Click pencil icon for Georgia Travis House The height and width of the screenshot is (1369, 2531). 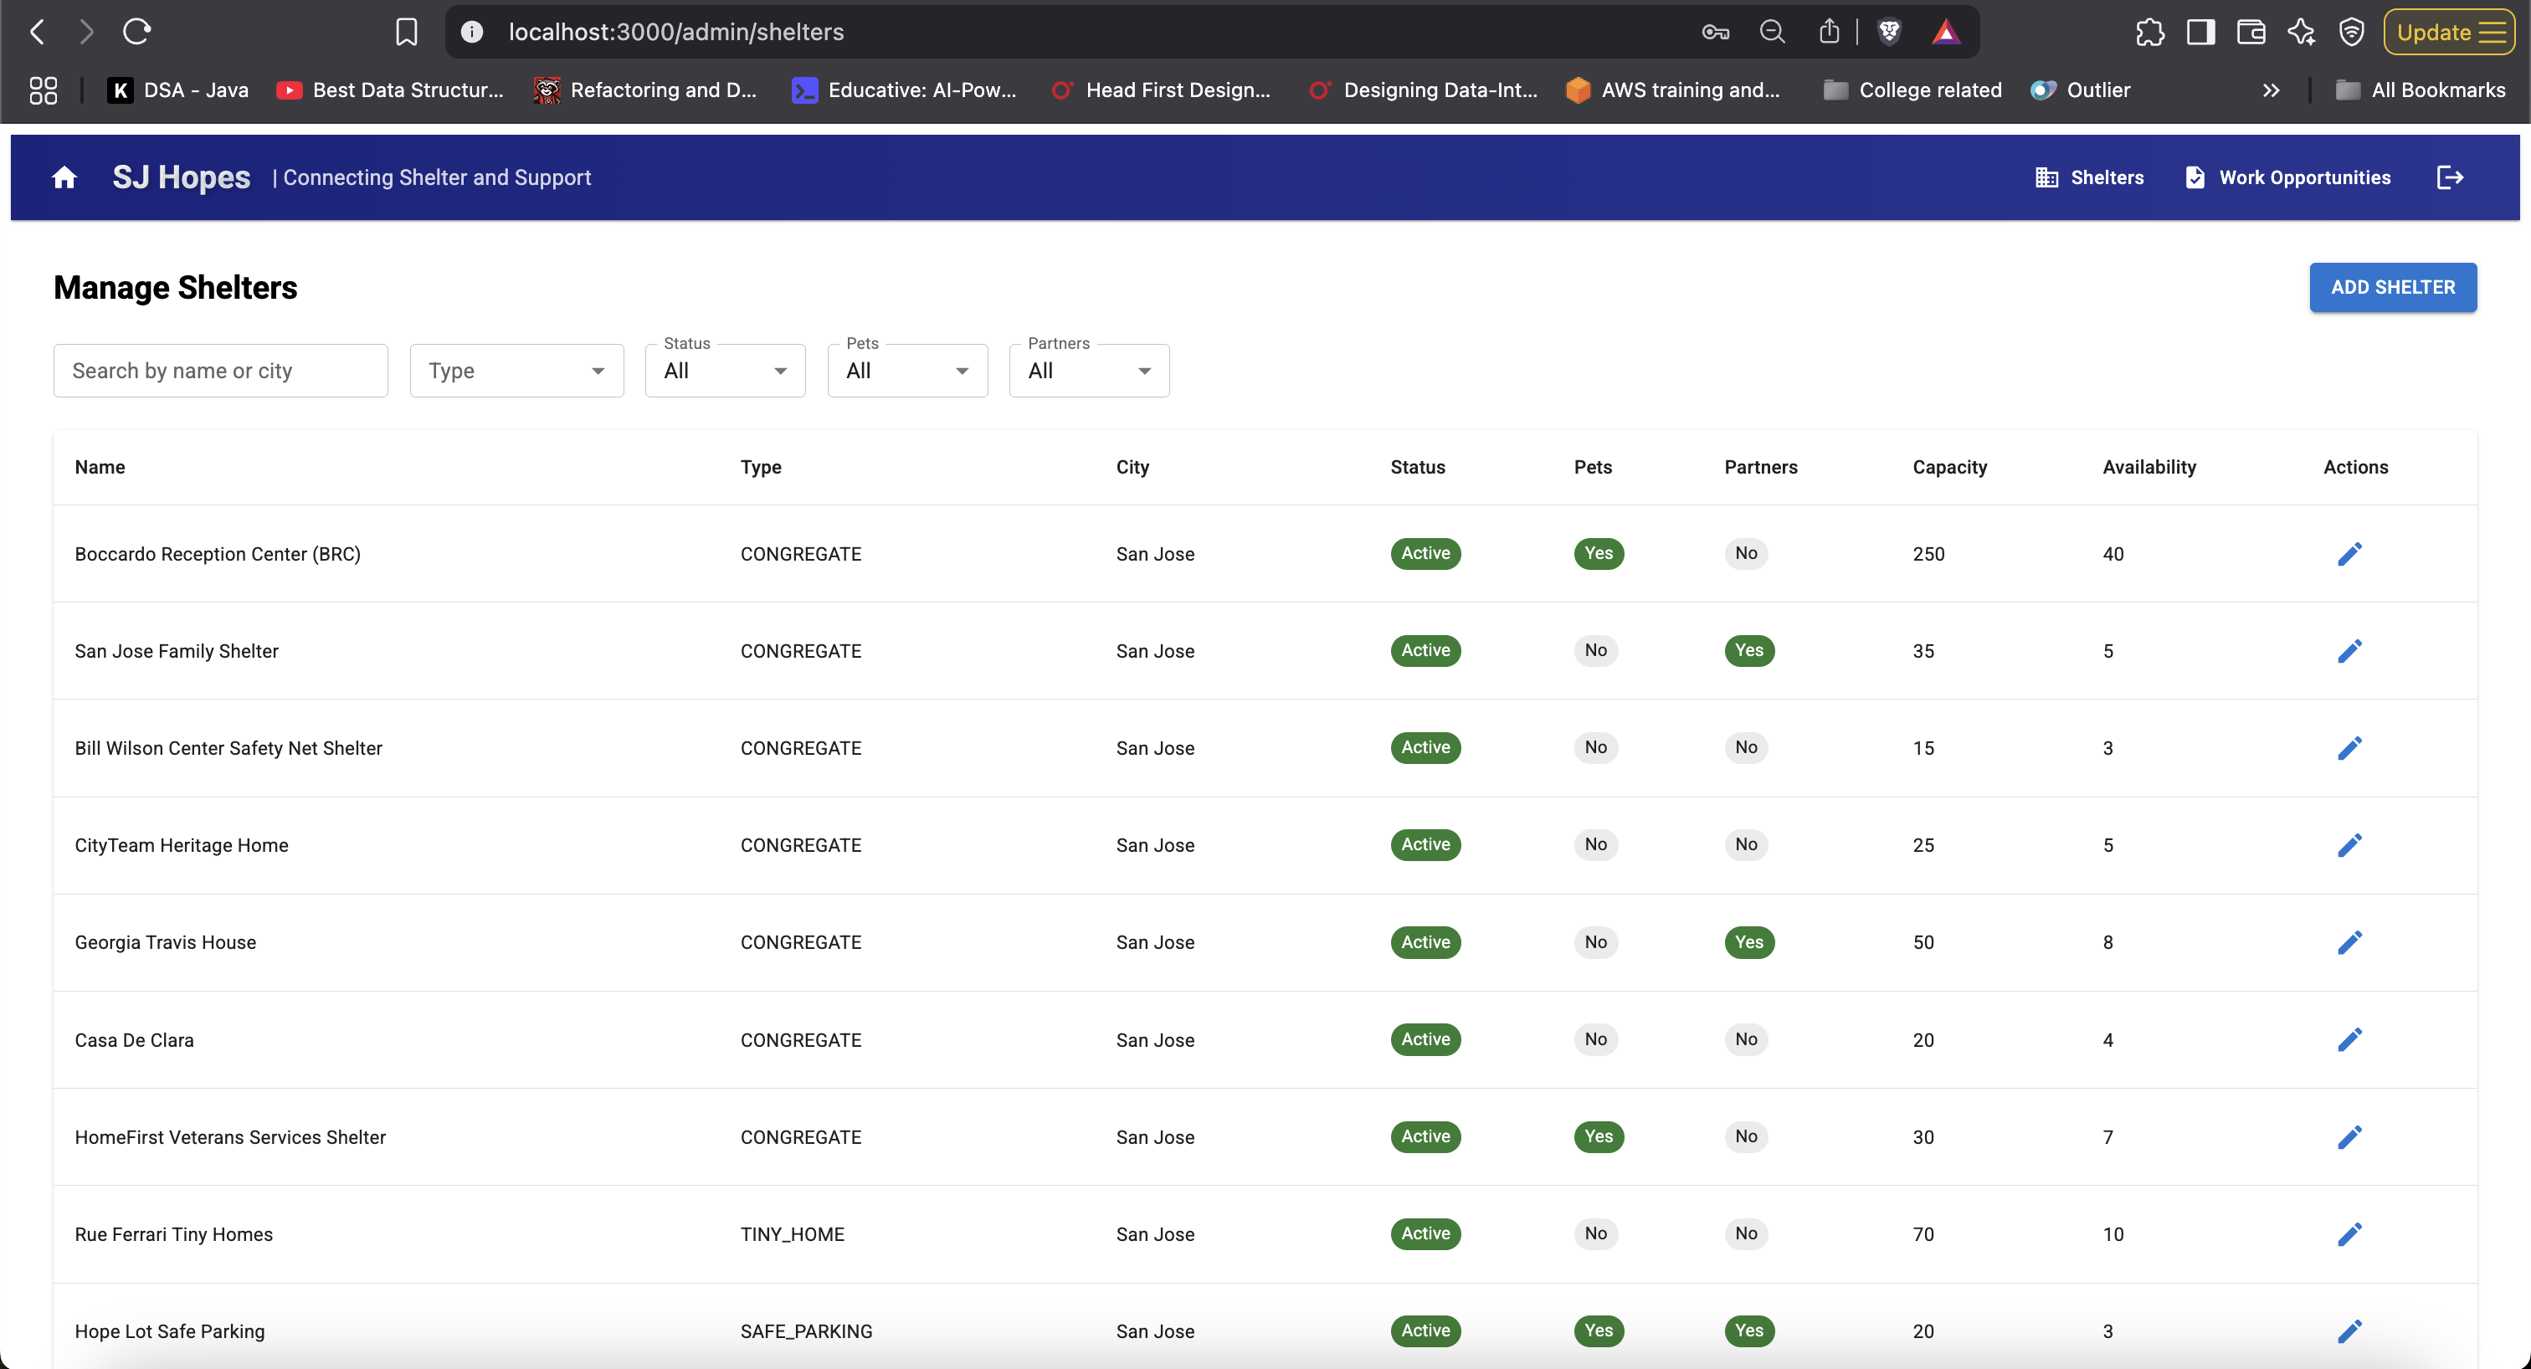2349,943
